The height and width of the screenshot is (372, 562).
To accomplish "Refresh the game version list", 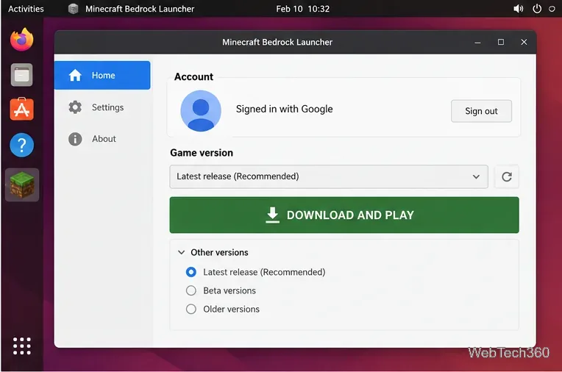I will point(506,176).
